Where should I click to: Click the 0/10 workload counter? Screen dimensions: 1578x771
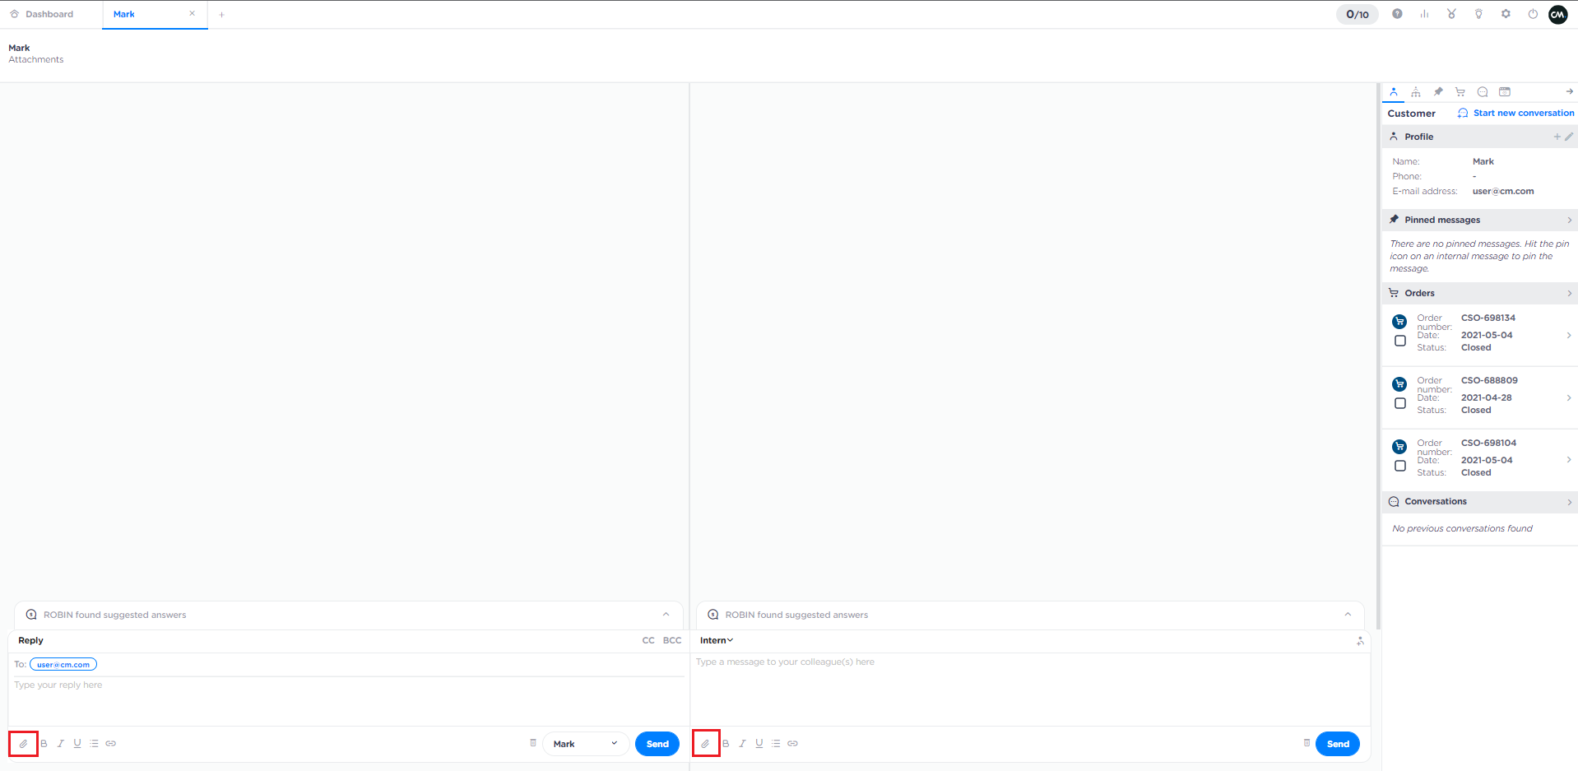click(1357, 14)
